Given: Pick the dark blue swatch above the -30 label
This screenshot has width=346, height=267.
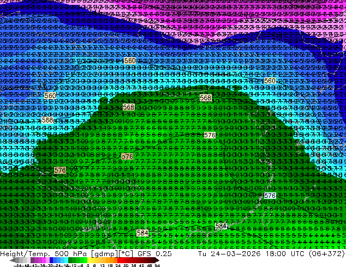Looking at the screenshot, I should [51, 260].
